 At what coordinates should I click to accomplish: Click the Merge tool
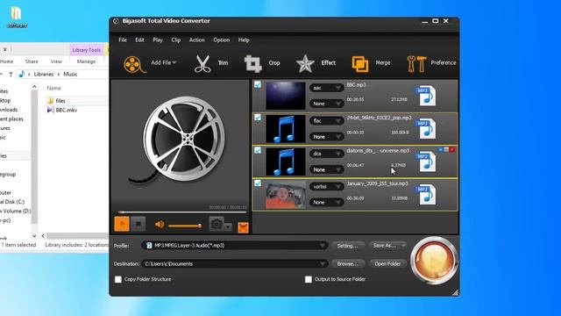click(360, 64)
